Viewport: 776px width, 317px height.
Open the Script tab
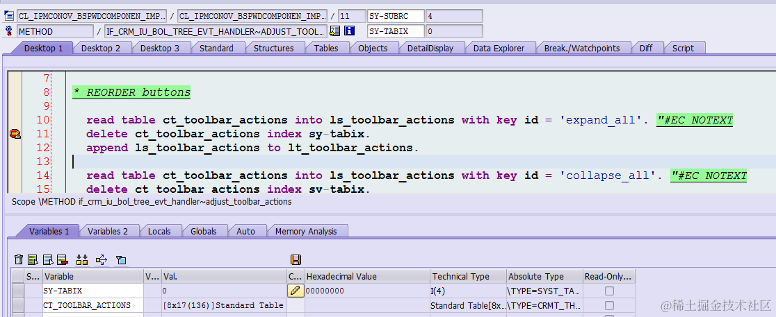(683, 49)
